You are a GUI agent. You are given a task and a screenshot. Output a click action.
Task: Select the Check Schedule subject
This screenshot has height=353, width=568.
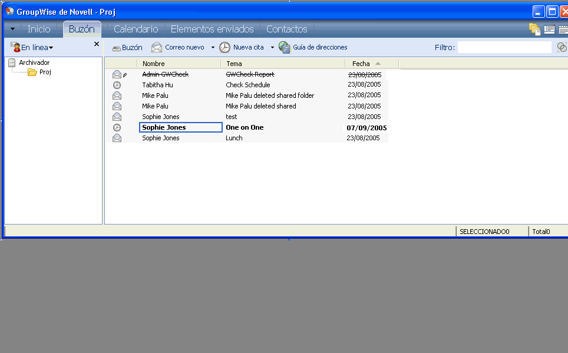[248, 85]
